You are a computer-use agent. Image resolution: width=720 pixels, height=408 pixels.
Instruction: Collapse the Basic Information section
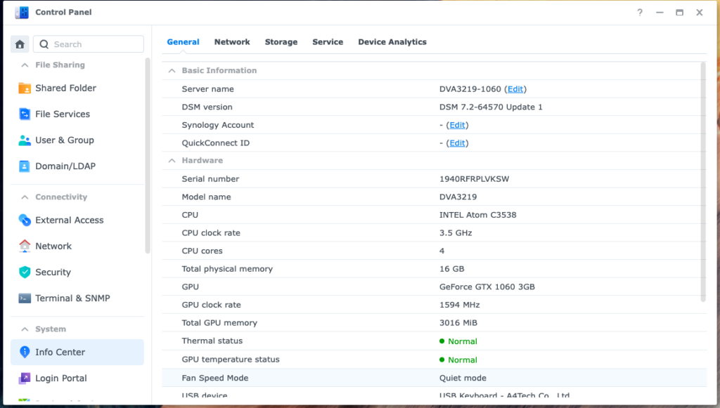pos(172,71)
